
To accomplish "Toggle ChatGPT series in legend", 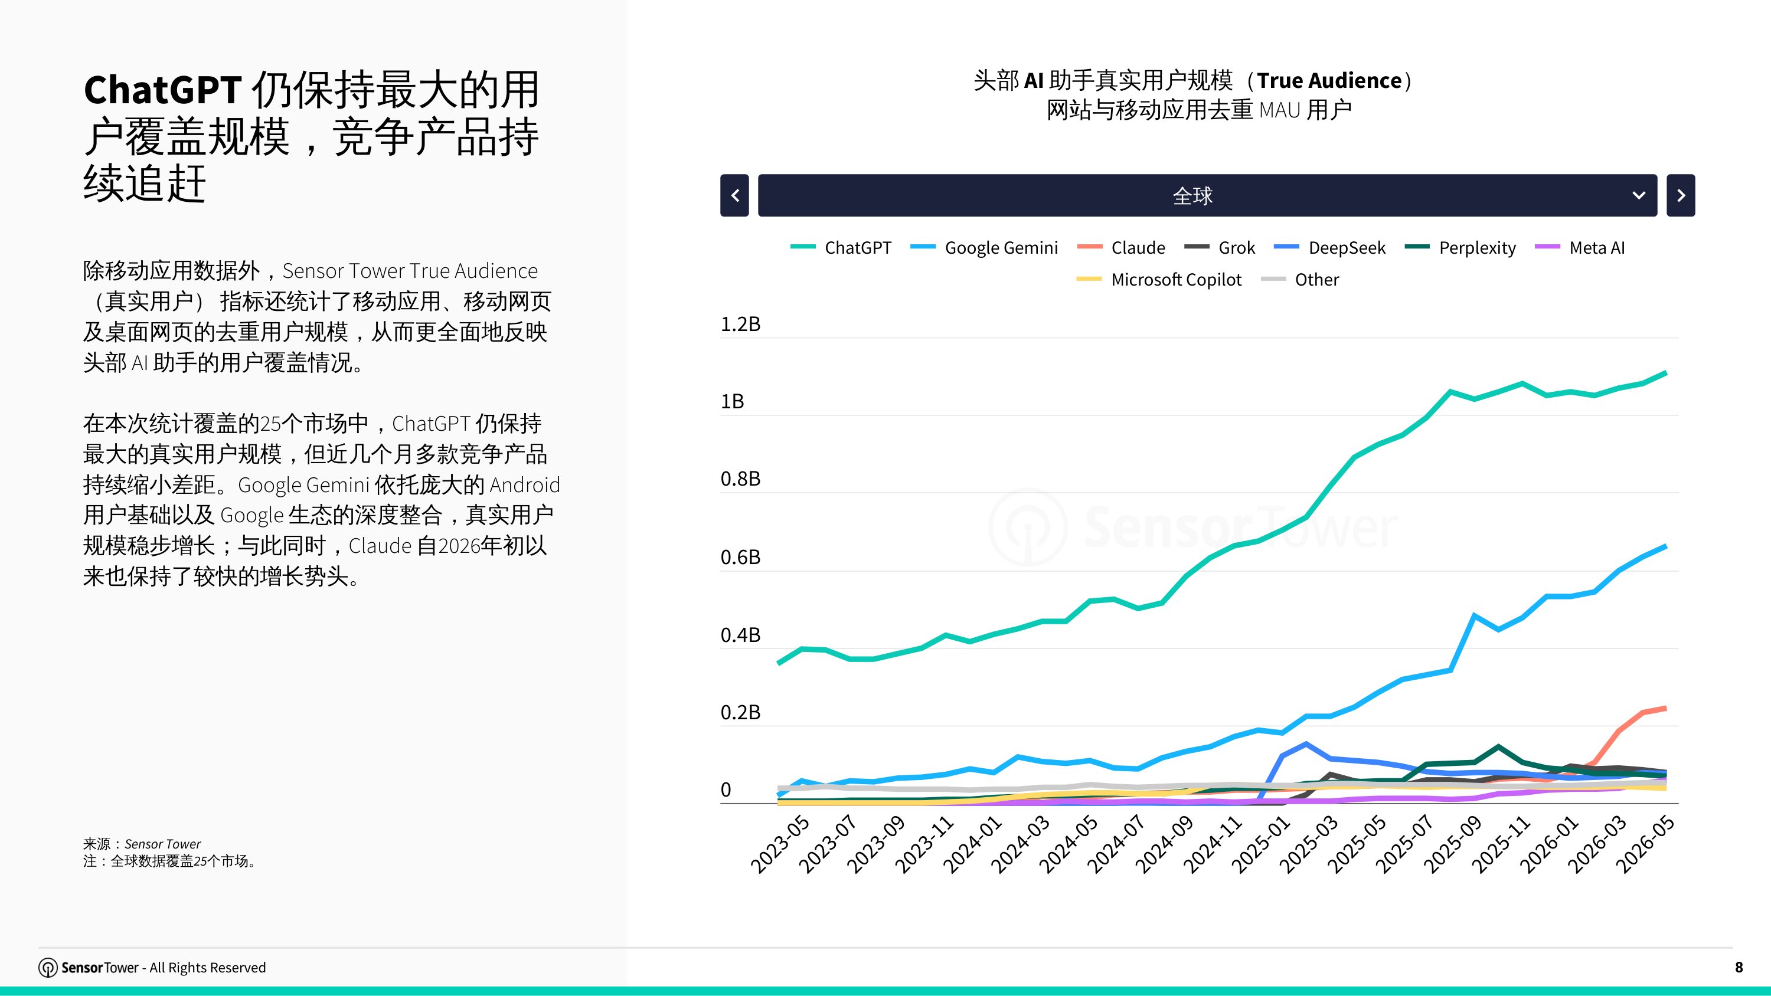I will click(x=841, y=247).
